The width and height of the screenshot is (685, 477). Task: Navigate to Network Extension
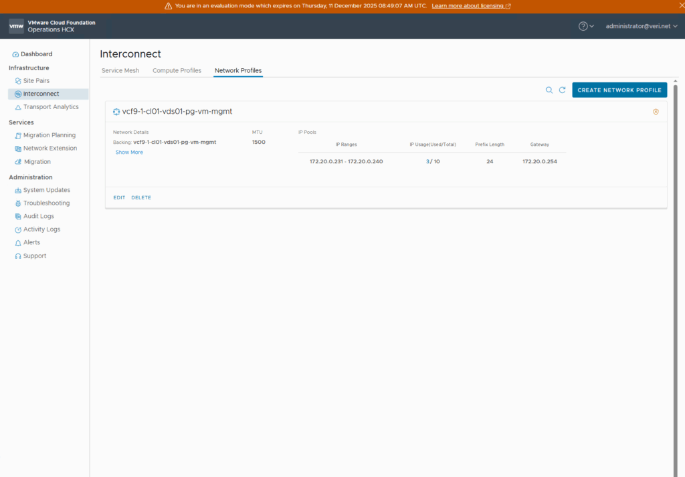tap(50, 149)
